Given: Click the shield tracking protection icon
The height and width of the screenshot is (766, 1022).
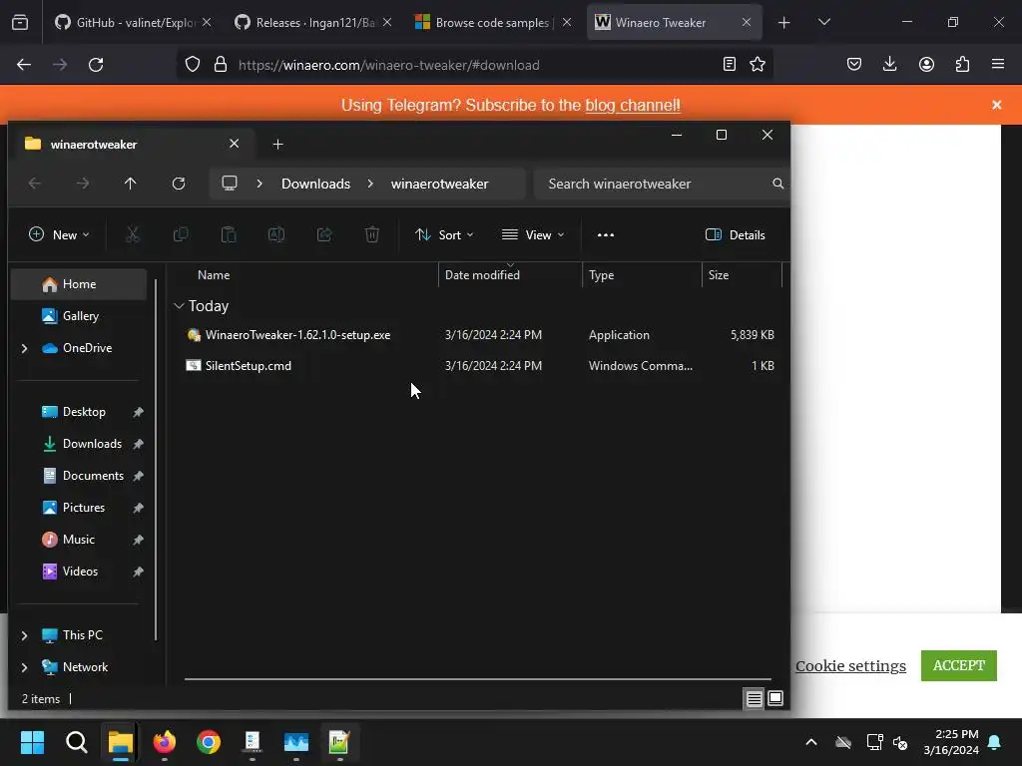Looking at the screenshot, I should [x=193, y=65].
